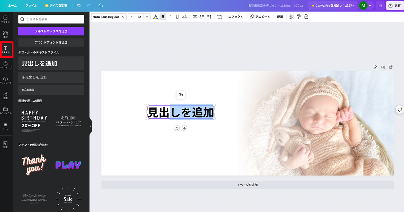Open the サイズを変更 menu
The width and height of the screenshot is (404, 212).
(x=56, y=5)
